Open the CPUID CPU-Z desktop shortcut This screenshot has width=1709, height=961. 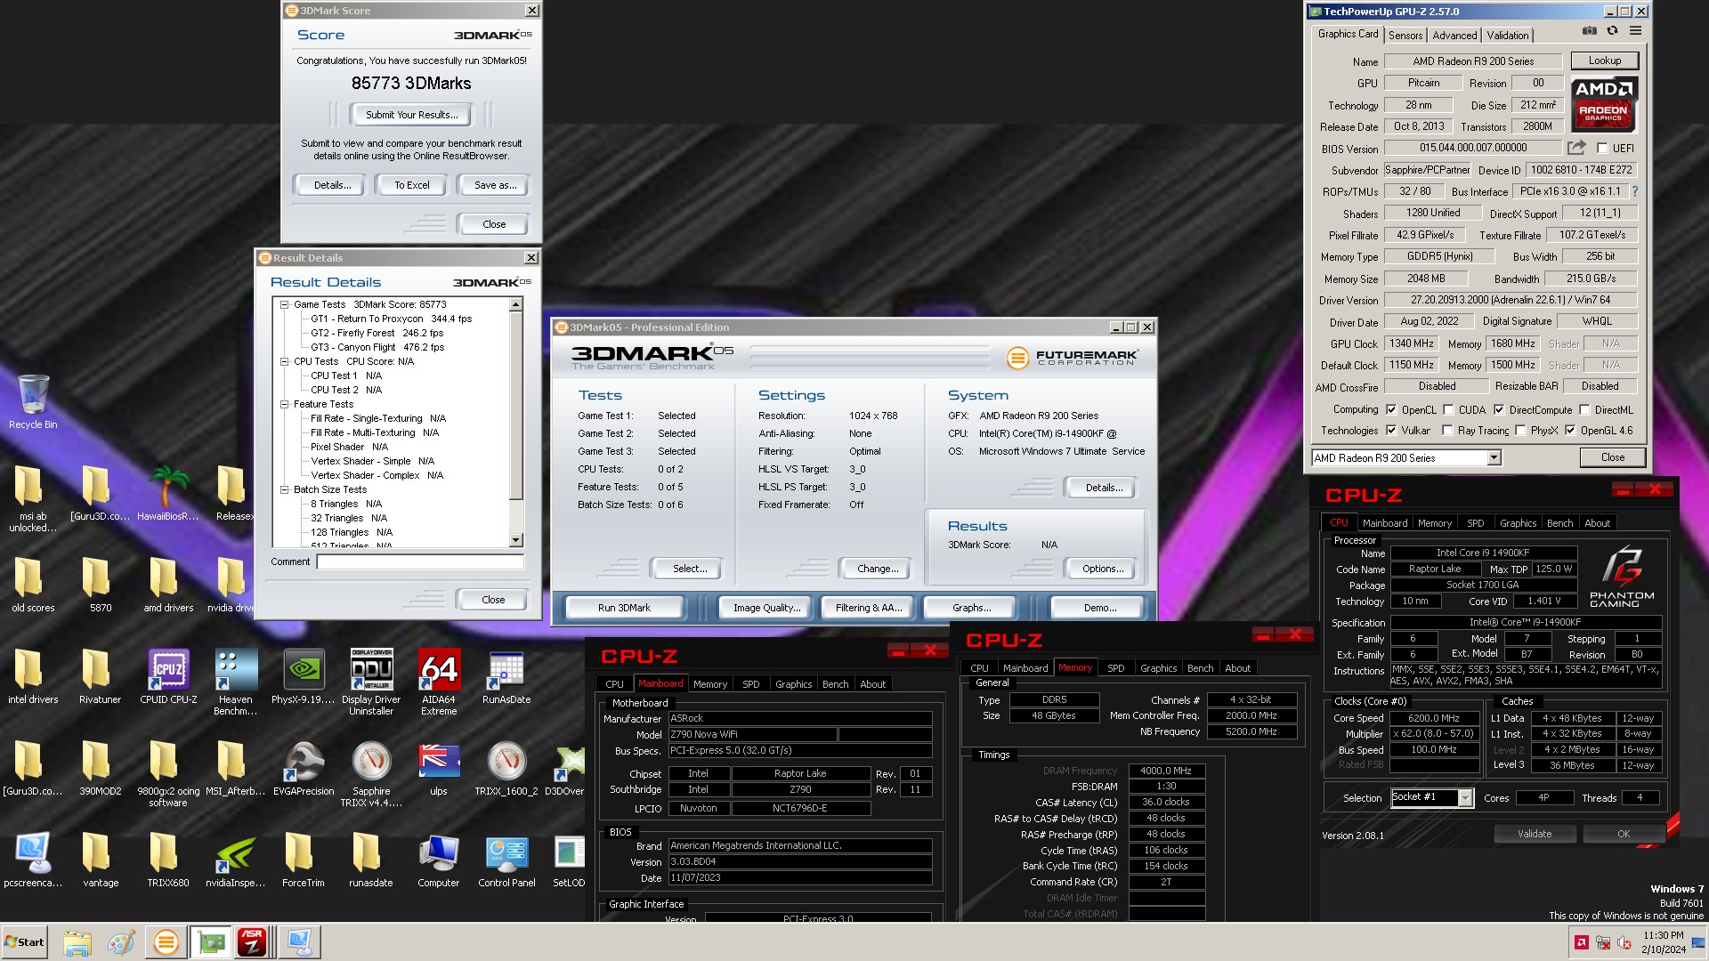[168, 677]
